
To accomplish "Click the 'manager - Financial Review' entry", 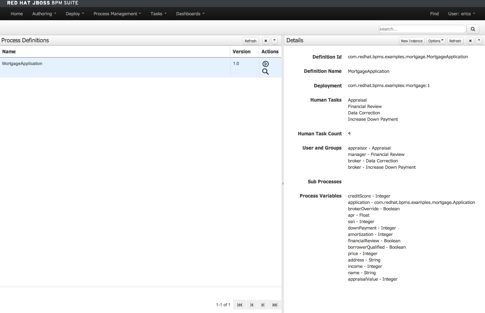I will click(376, 155).
